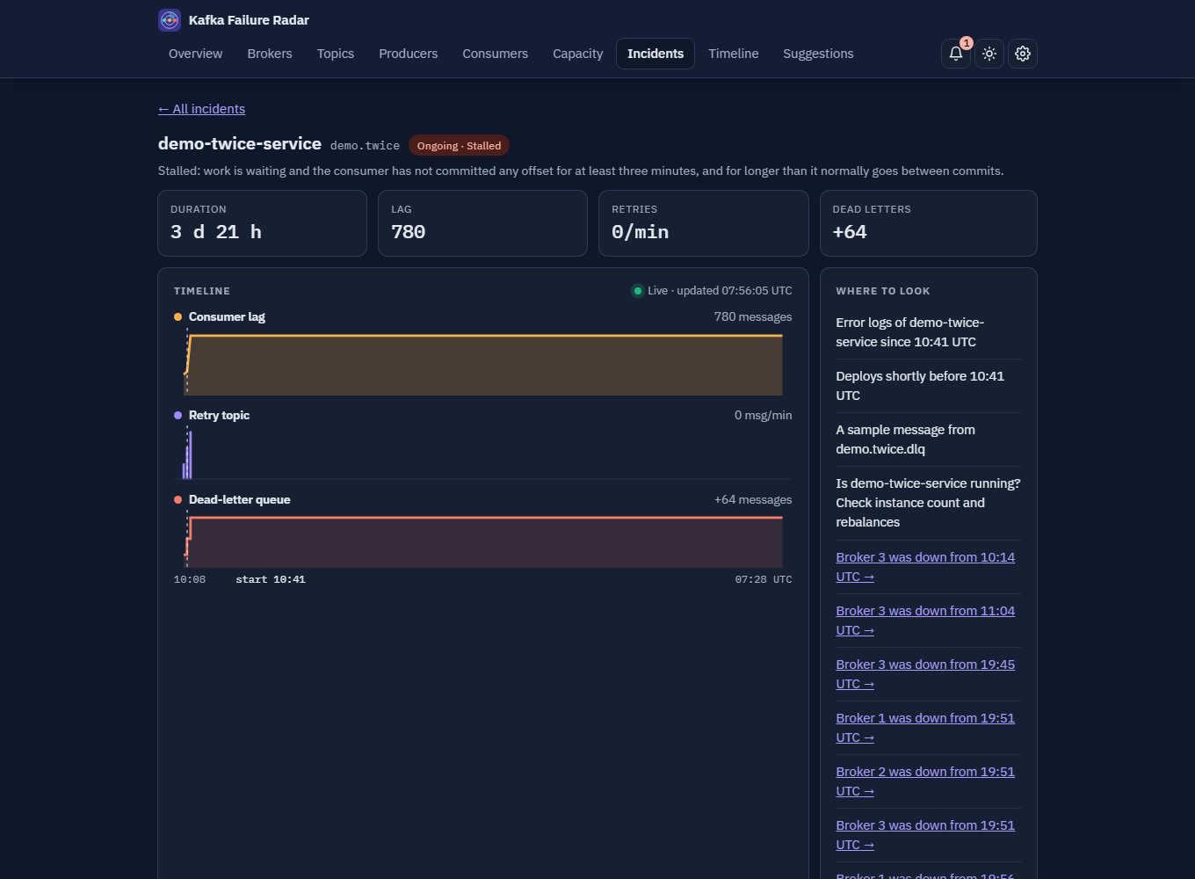Click the 'Live · updated 07:56:05 UTC' status
Viewport: 1195px width, 879px height.
[712, 291]
